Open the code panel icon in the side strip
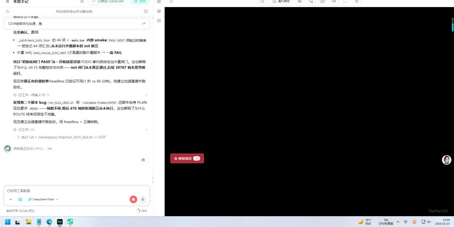This screenshot has height=227, width=454. point(159,21)
